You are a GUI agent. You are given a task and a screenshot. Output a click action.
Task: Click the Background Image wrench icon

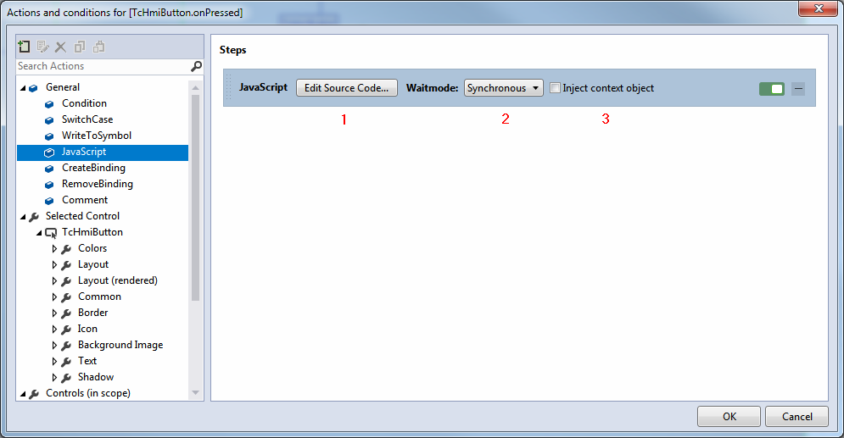click(x=66, y=346)
